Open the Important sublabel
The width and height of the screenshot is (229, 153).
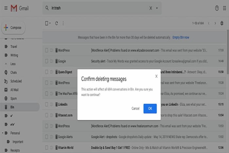[x=18, y=142]
